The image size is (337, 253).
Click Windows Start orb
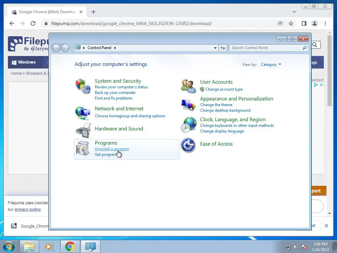9,246
